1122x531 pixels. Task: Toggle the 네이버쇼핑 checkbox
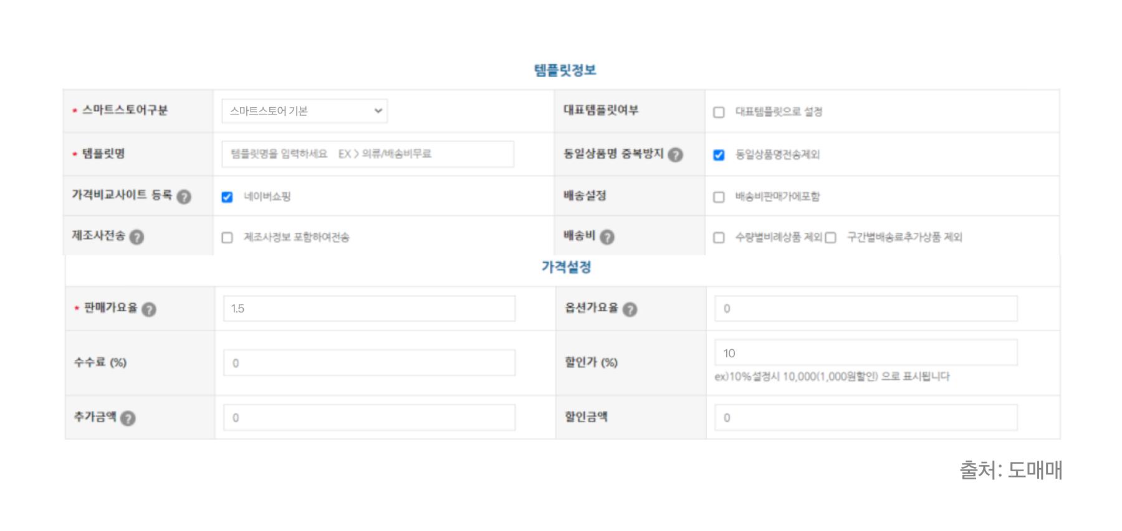click(x=227, y=197)
